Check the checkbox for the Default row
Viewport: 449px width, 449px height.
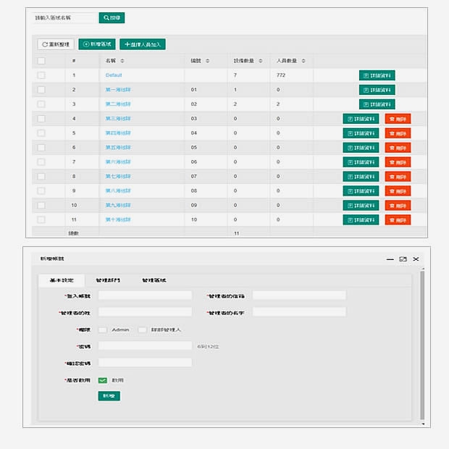pos(41,75)
